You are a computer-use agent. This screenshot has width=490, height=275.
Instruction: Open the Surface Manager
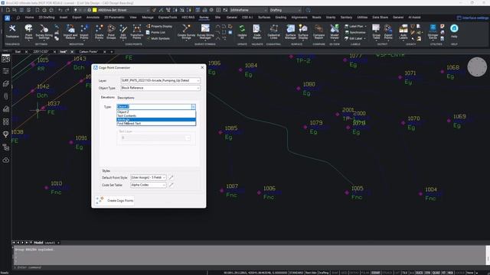[x=290, y=32]
